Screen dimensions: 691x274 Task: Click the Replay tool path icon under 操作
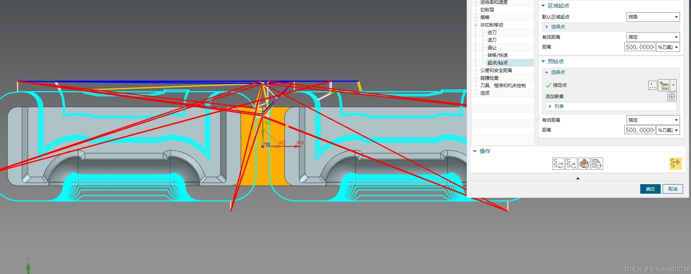coord(571,164)
